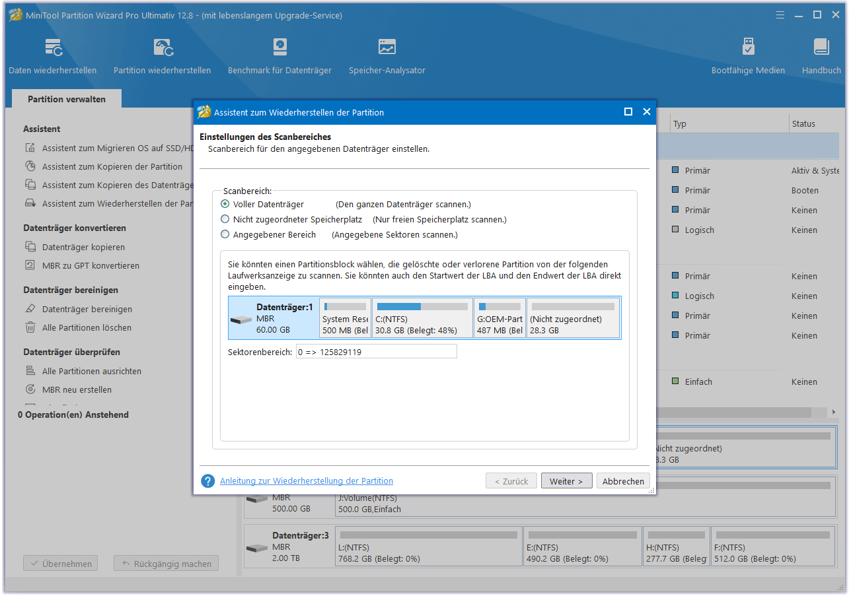Open Partition wiederherstellen tool

click(162, 56)
